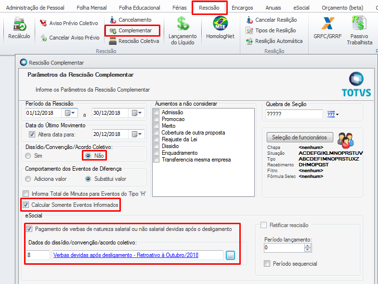Image resolution: width=378 pixels, height=284 pixels.
Task: Check Cobertura de outra proposta
Action: pyautogui.click(x=156, y=133)
